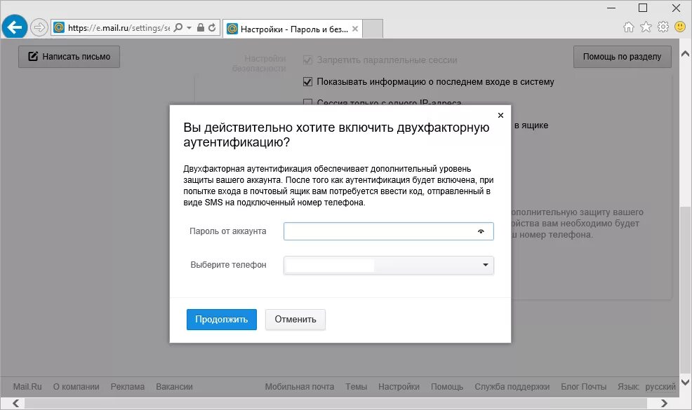Image resolution: width=692 pixels, height=410 pixels.
Task: Click the vertical scrollbar thumb
Action: click(686, 291)
